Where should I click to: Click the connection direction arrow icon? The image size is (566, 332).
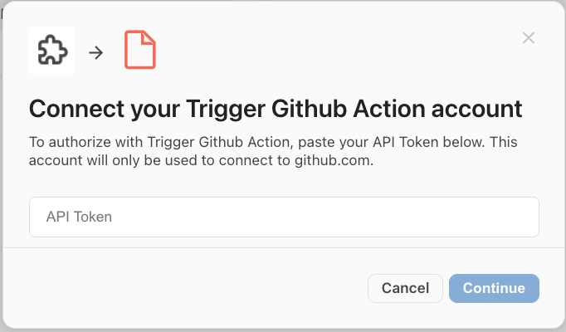click(x=96, y=51)
